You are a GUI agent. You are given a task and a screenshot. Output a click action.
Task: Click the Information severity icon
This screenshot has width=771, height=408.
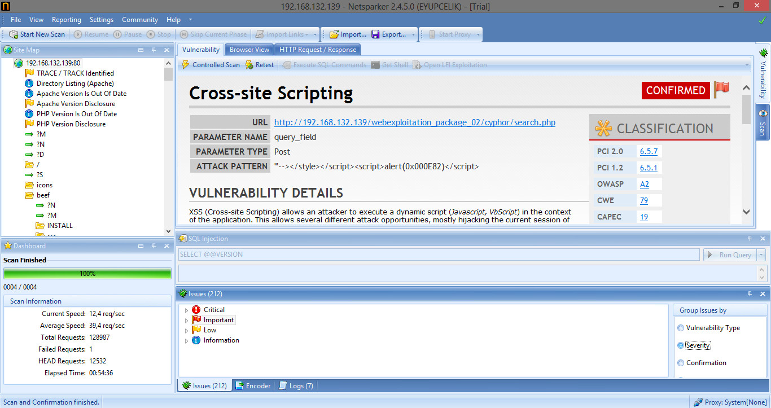(196, 340)
